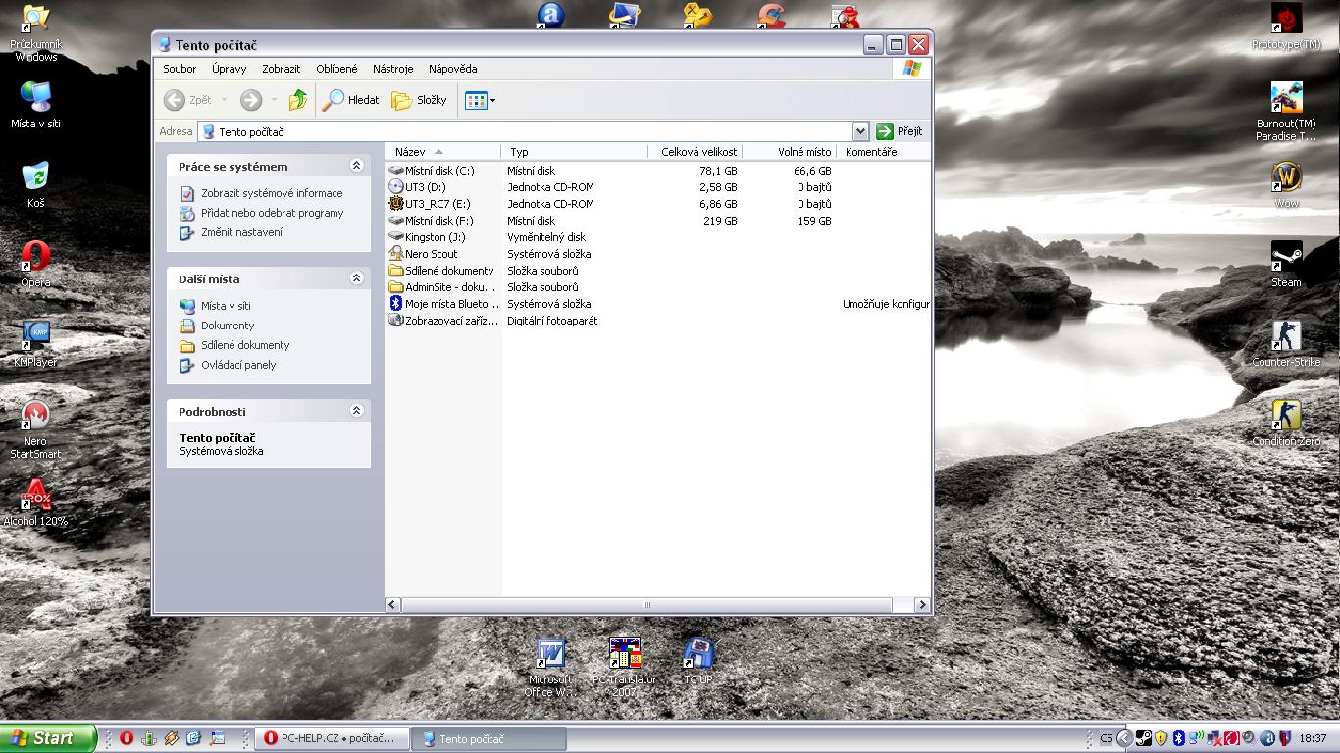This screenshot has height=753, width=1340.
Task: Open Hledat search tool
Action: pos(351,100)
